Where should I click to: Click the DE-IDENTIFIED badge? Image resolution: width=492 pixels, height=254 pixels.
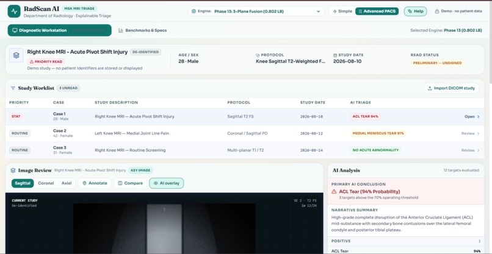click(x=146, y=52)
